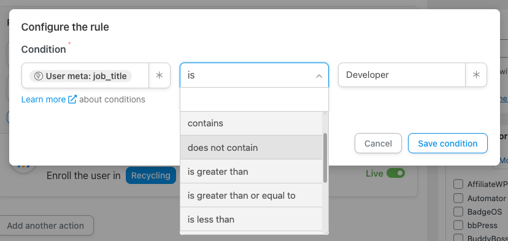
Task: Click the Save condition button
Action: click(448, 143)
